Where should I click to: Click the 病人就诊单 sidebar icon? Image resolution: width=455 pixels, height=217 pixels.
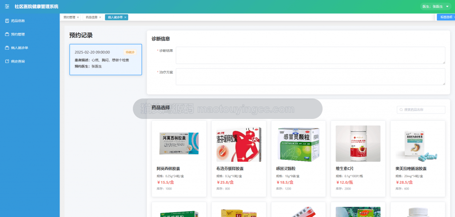(x=7, y=48)
